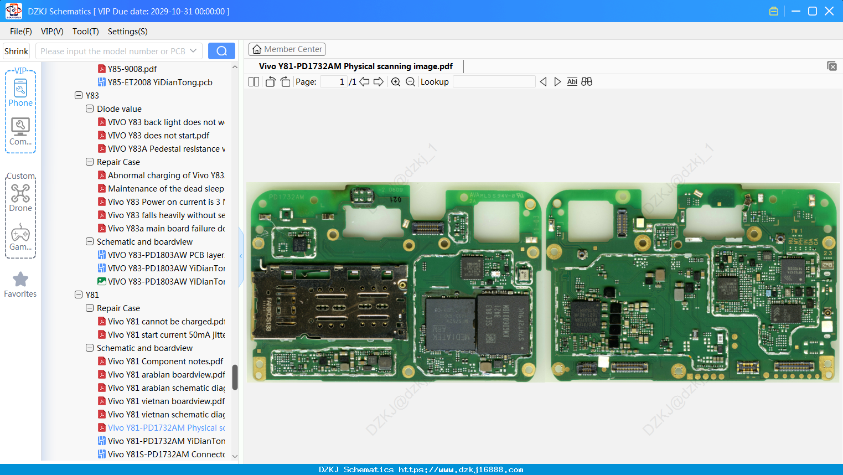Click the blue search button
The image size is (843, 475).
pos(221,51)
